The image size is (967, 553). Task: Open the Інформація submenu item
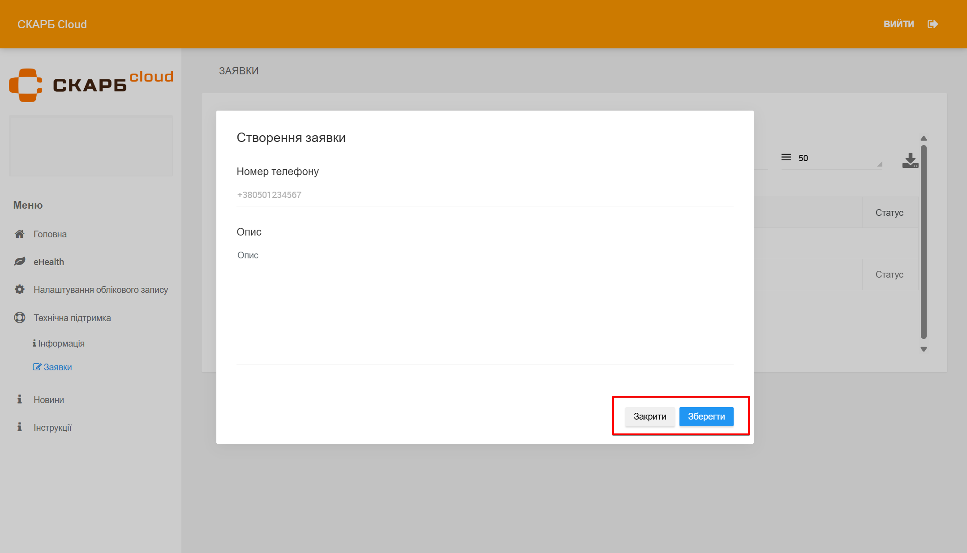[x=61, y=343]
